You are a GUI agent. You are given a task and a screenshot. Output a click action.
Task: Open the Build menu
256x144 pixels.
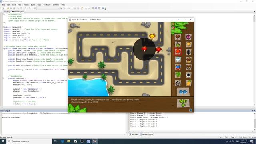click(x=33, y=5)
